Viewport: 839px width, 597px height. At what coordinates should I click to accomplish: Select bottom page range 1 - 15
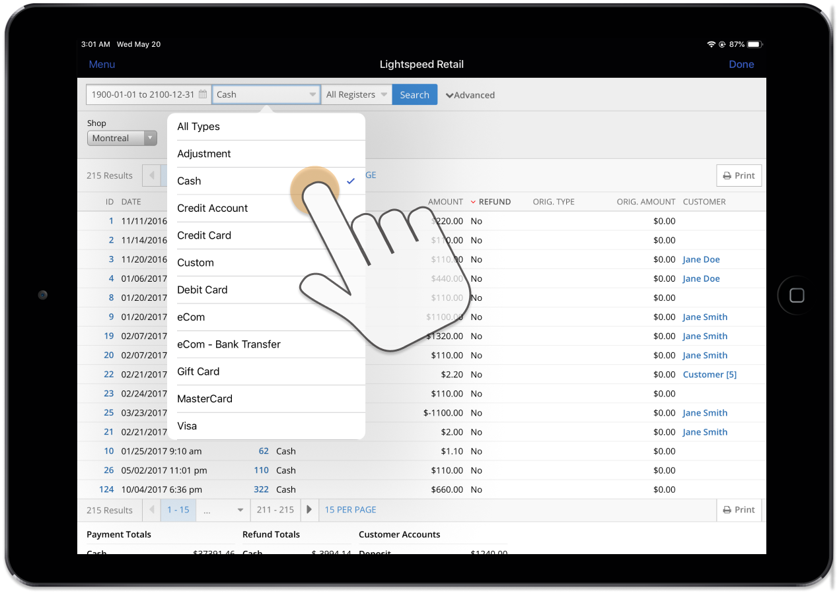click(x=178, y=510)
